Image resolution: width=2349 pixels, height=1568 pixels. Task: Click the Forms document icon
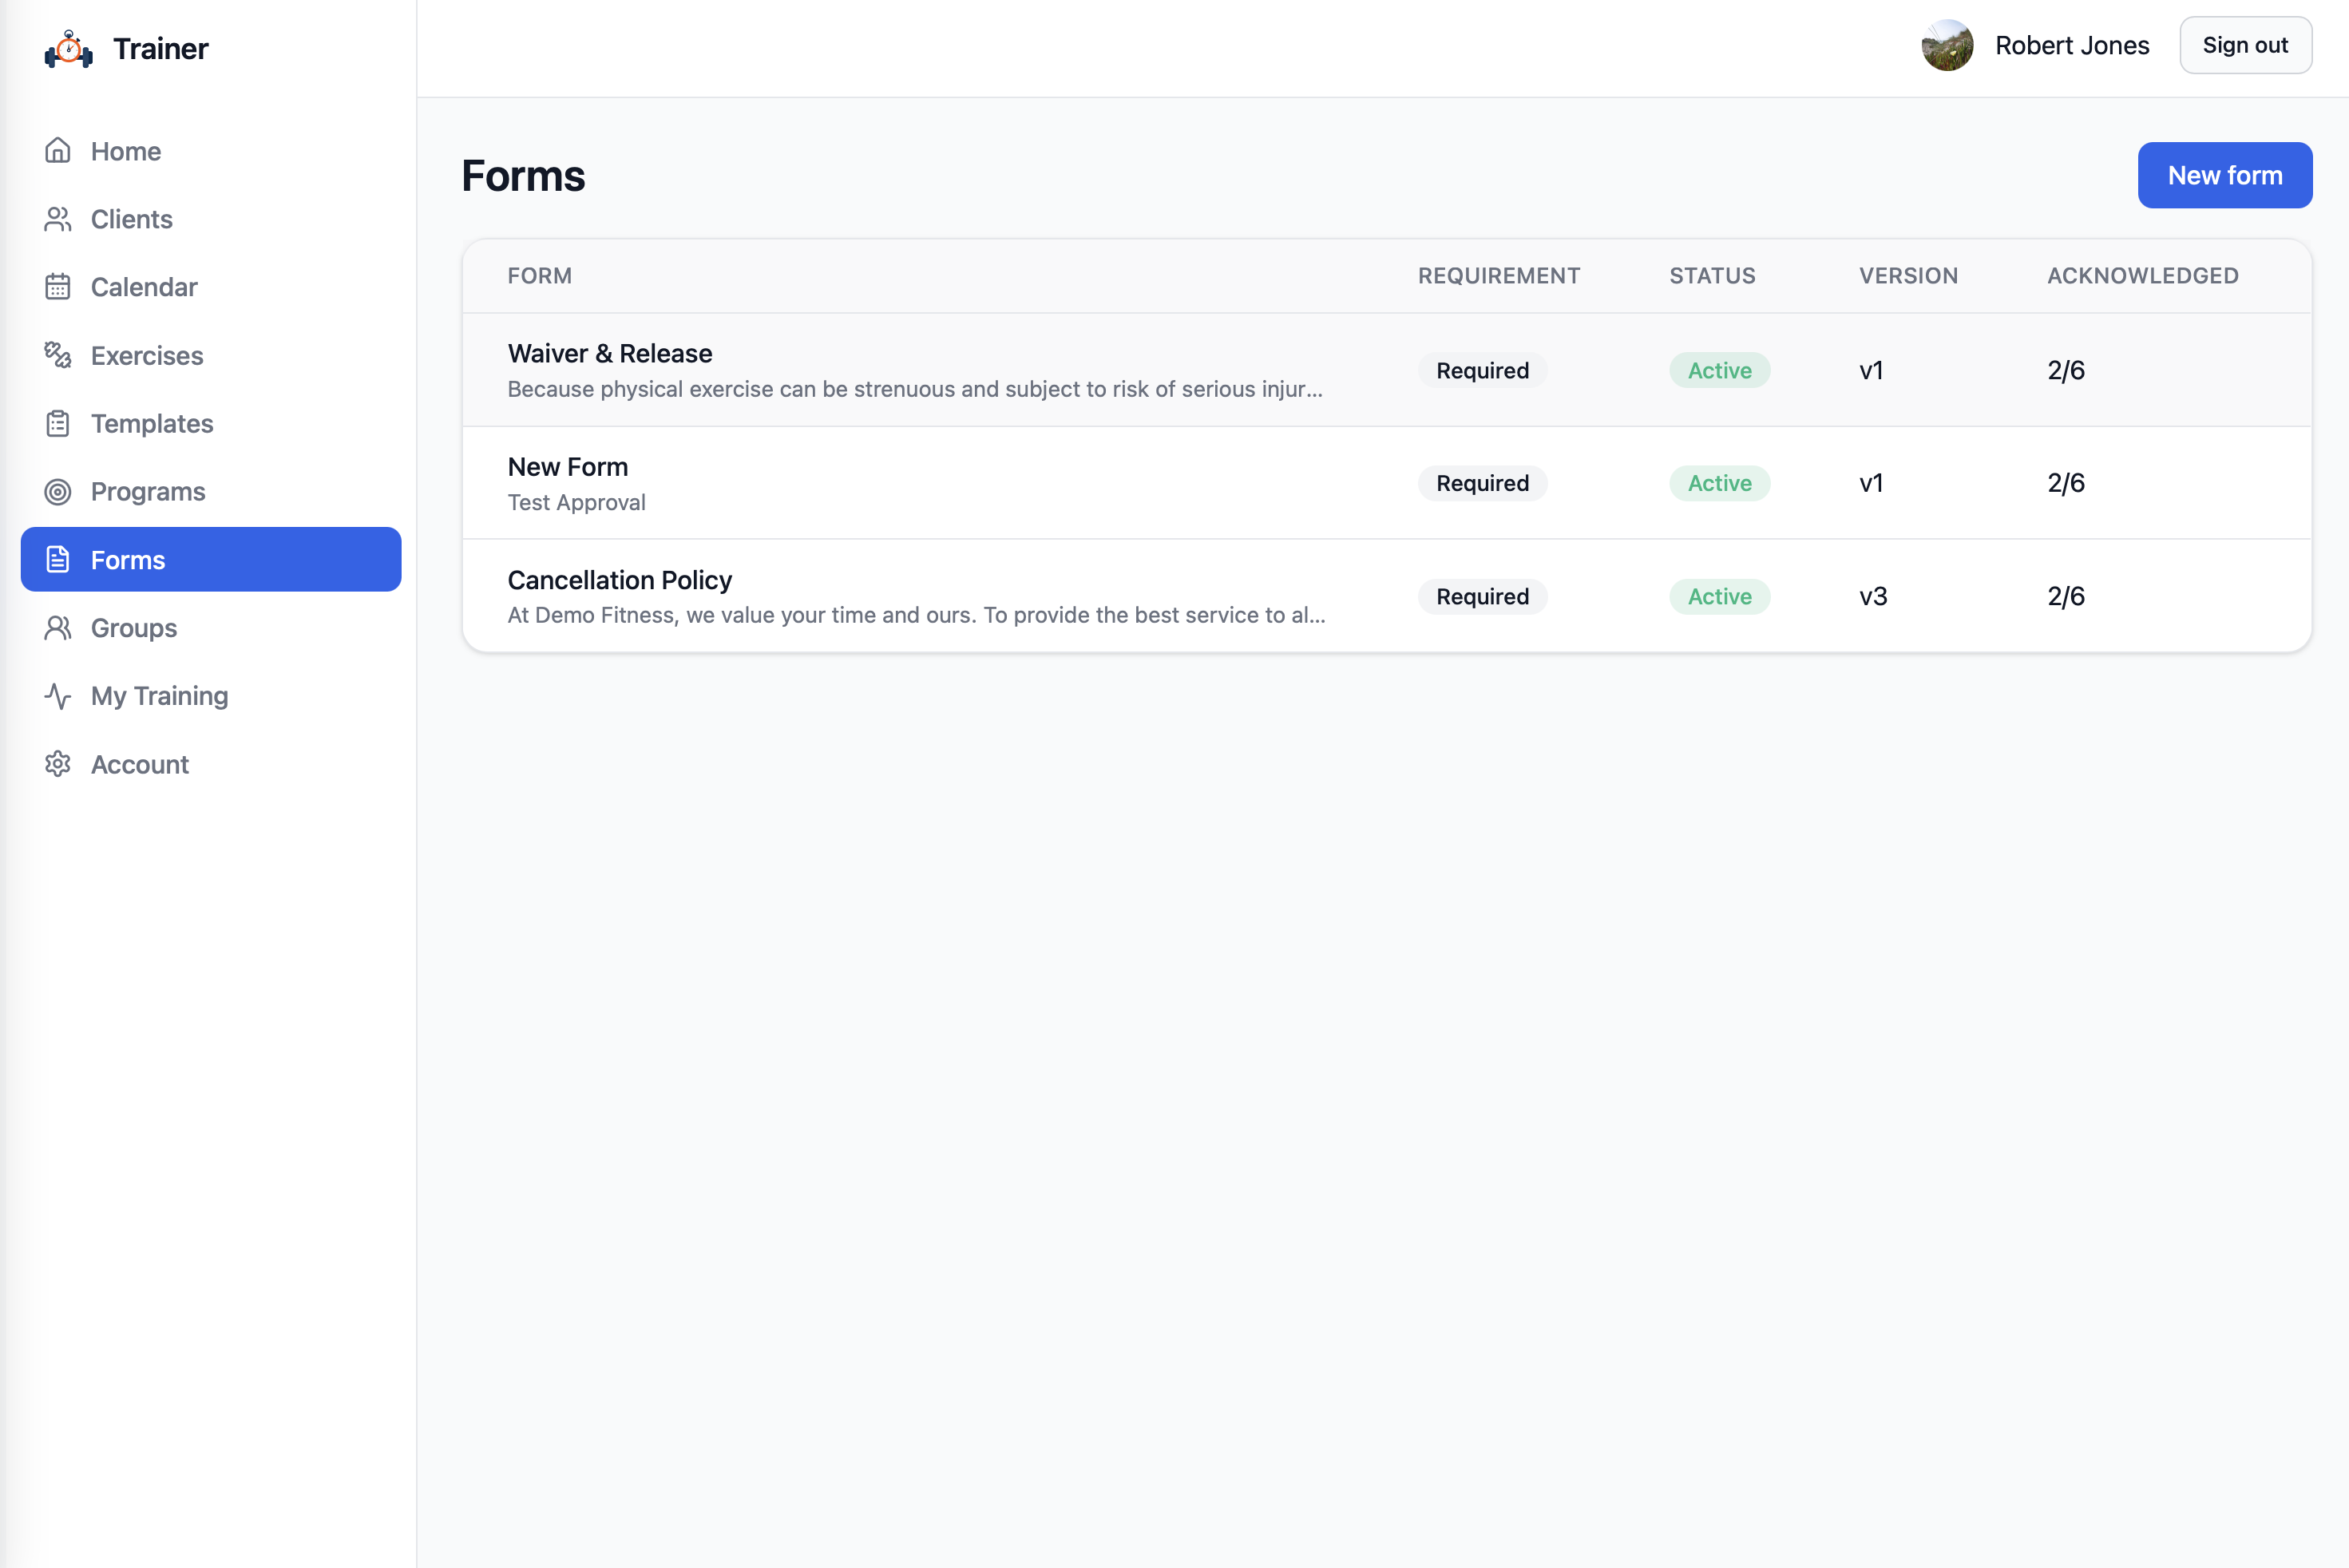[x=58, y=560]
